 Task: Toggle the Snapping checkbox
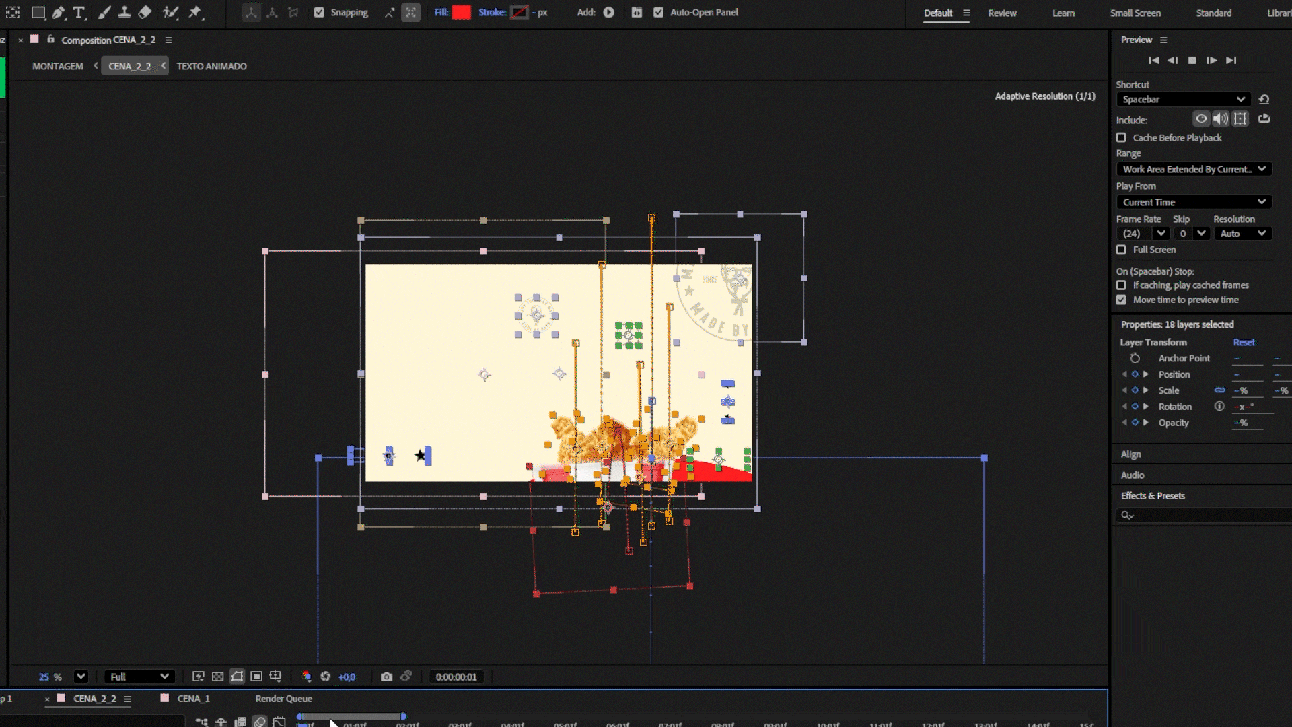click(x=319, y=13)
